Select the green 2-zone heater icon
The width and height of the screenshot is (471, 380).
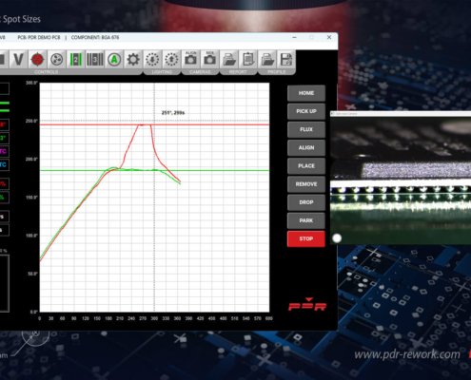76,59
